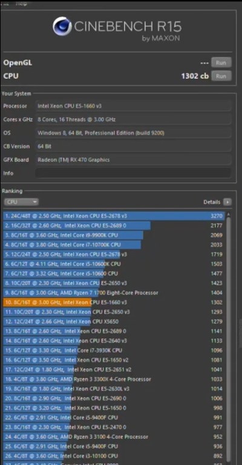Select rank 8 Xeon E5-2650 v3 row
Viewport: 242px width, 465px height.
tap(114, 283)
